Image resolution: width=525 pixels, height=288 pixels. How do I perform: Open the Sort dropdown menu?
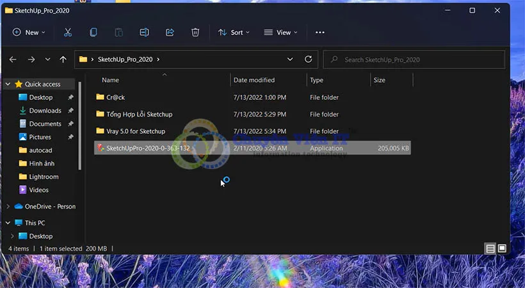click(x=234, y=32)
